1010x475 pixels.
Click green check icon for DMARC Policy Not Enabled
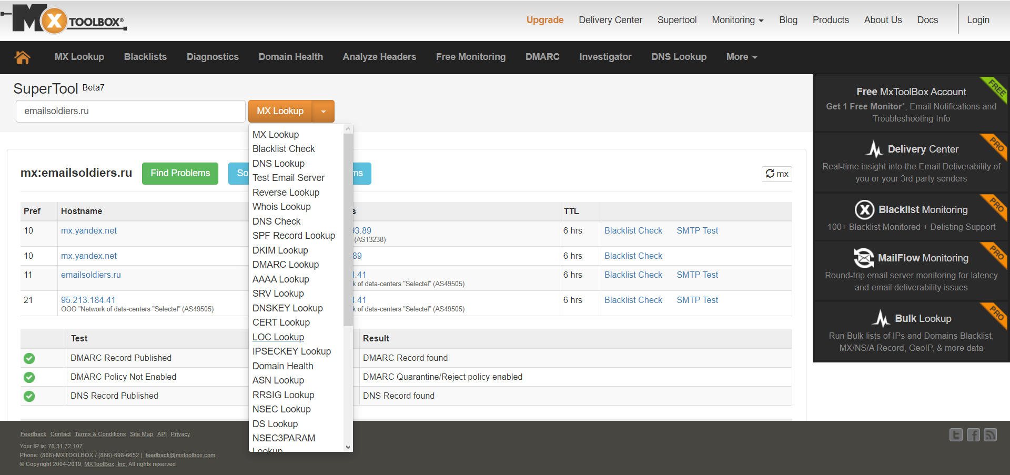pyautogui.click(x=29, y=377)
